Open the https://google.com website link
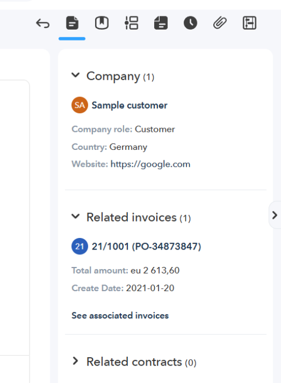281x383 pixels. click(150, 164)
